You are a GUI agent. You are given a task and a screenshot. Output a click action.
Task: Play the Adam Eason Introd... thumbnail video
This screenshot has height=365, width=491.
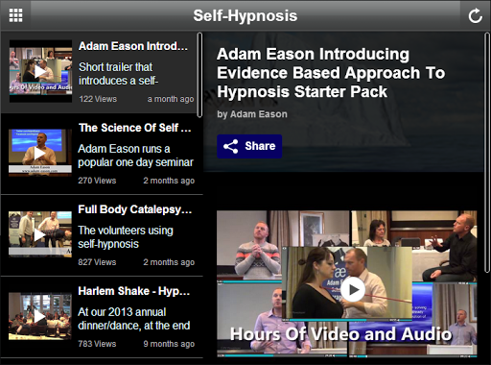coord(40,71)
